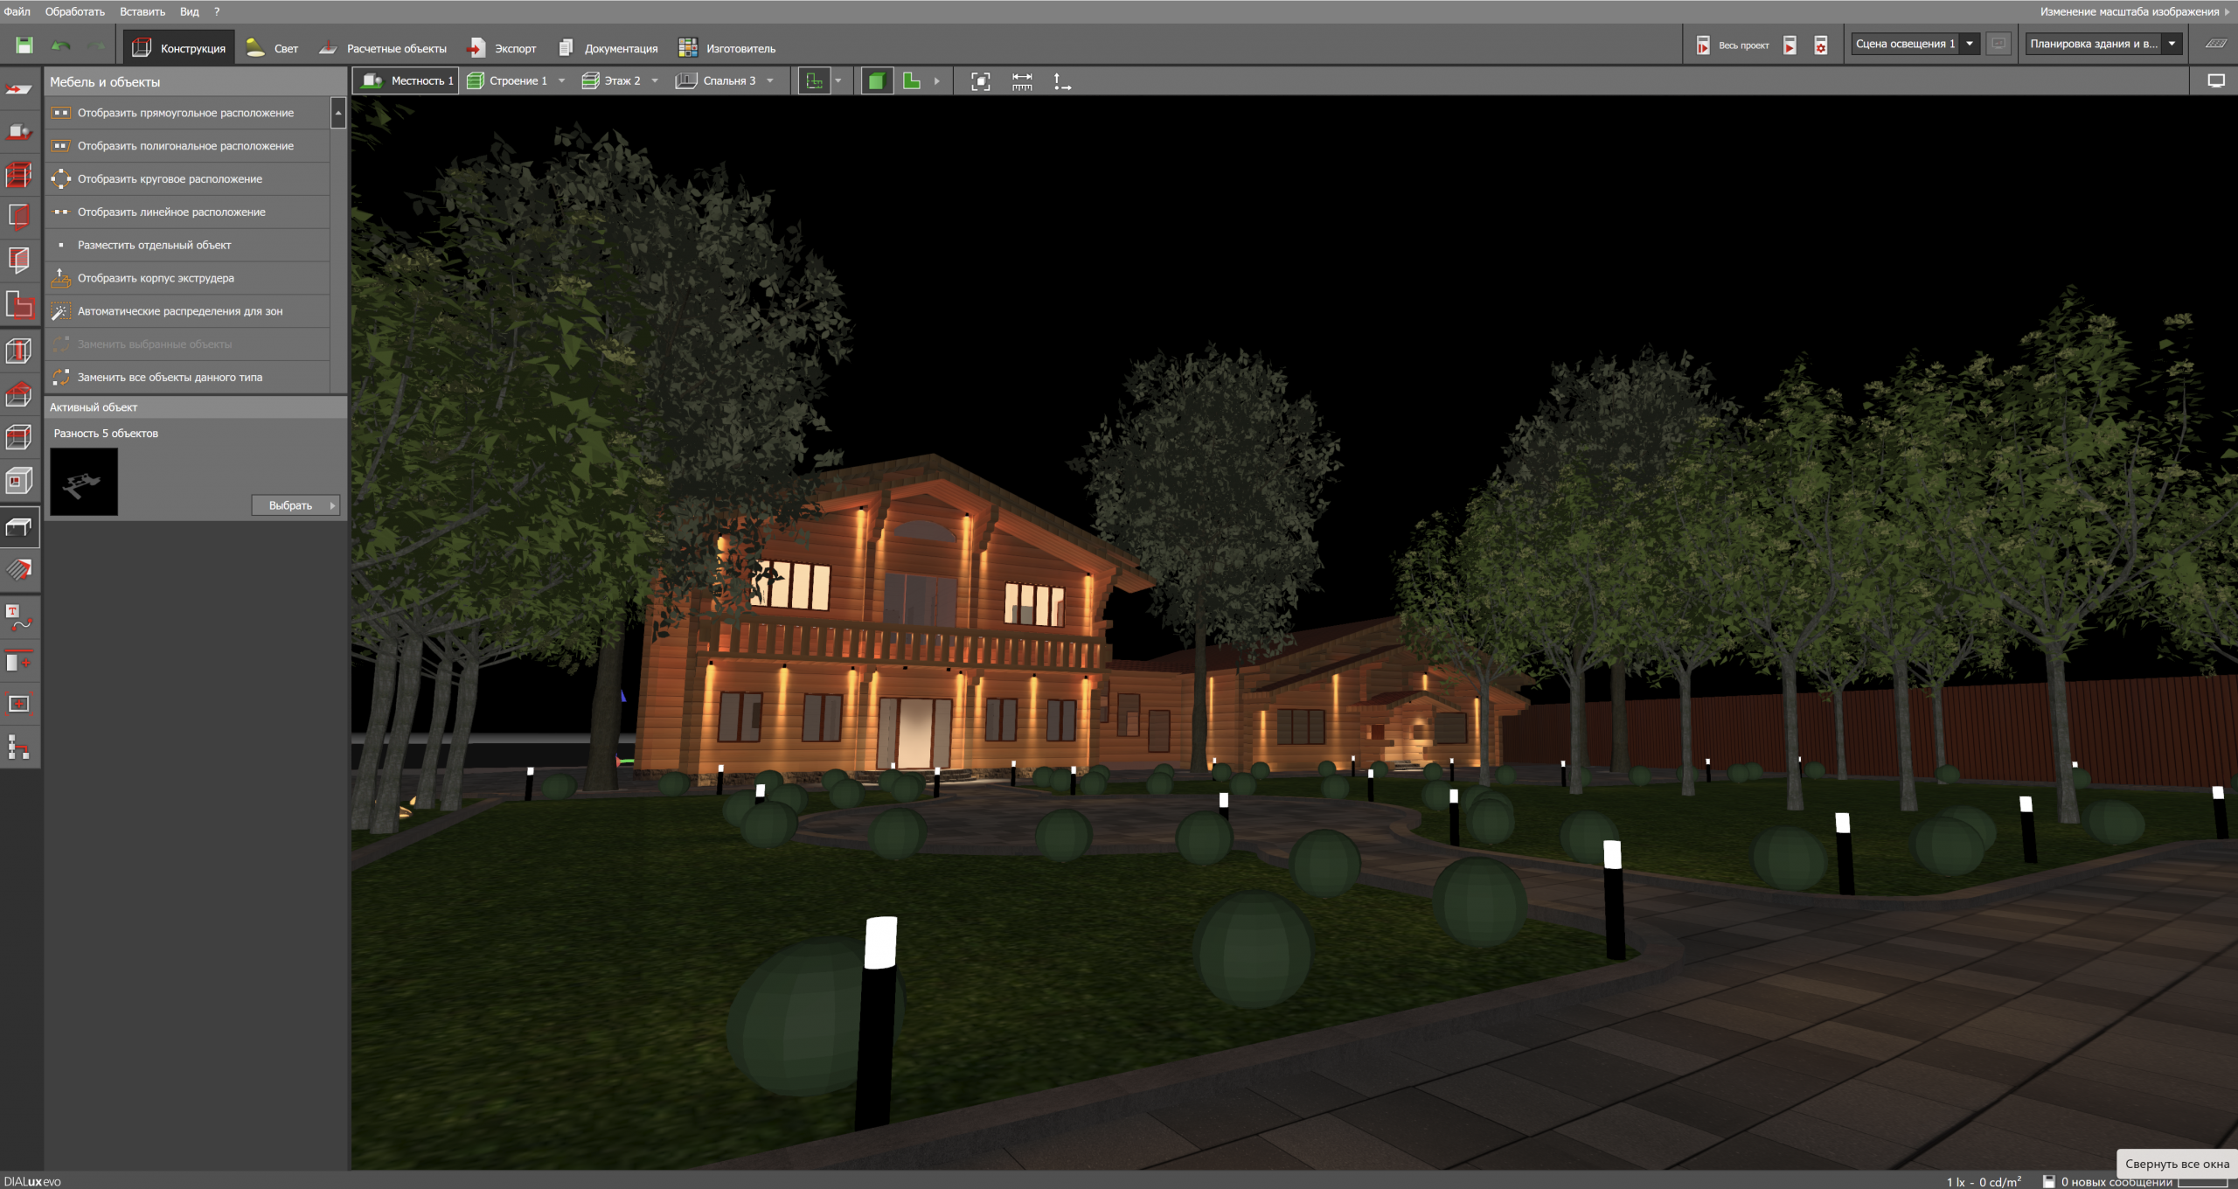This screenshot has height=1189, width=2238.
Task: Click Отобразить круговое расположение option
Action: click(170, 179)
